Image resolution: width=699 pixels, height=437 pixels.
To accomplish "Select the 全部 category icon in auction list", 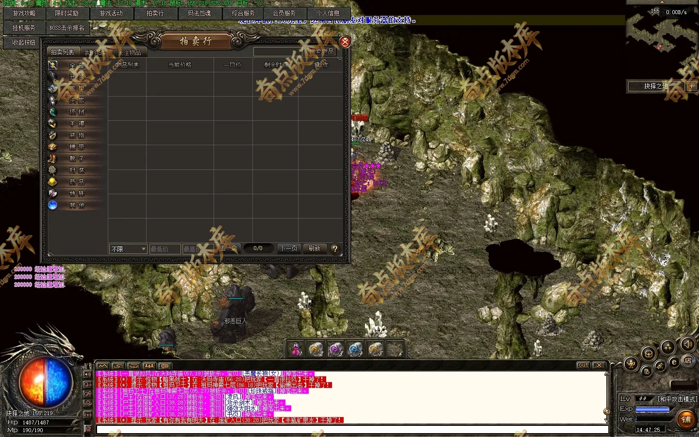I will pyautogui.click(x=53, y=65).
